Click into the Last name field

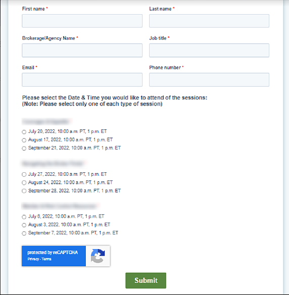(x=209, y=21)
